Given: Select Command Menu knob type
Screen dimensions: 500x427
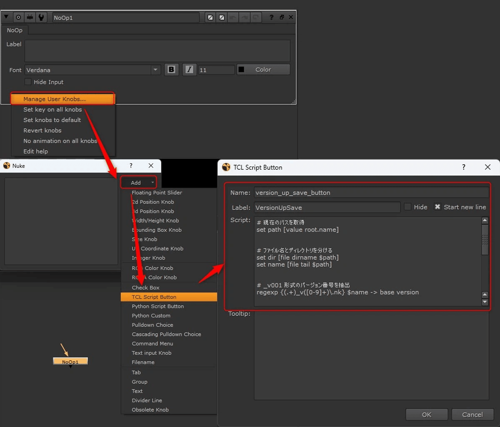Looking at the screenshot, I should click(169, 344).
